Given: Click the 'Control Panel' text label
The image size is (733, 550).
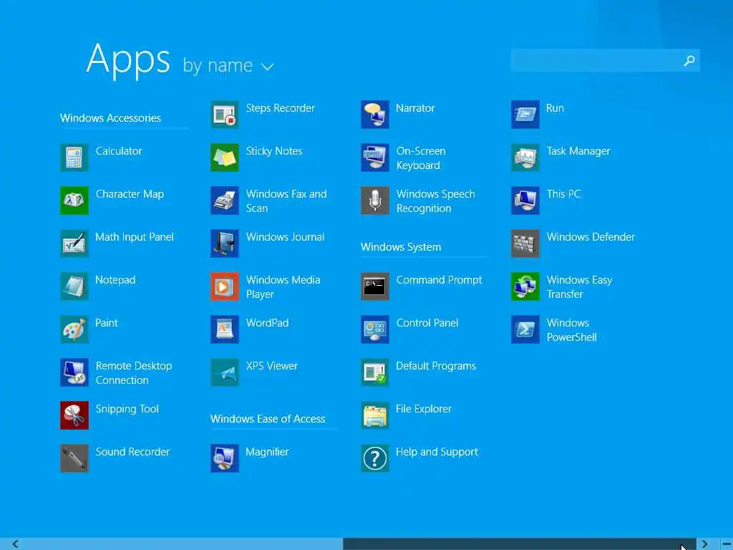Looking at the screenshot, I should [427, 323].
